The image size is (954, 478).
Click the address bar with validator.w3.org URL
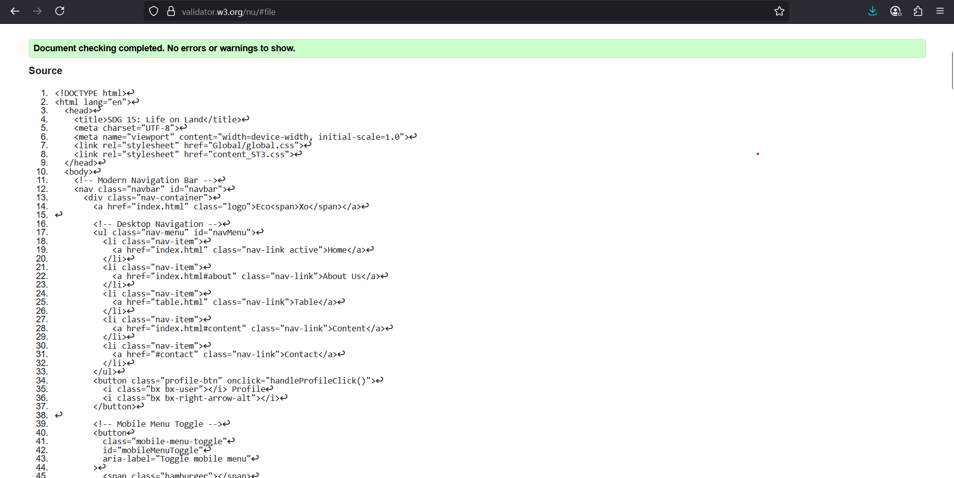pyautogui.click(x=468, y=11)
